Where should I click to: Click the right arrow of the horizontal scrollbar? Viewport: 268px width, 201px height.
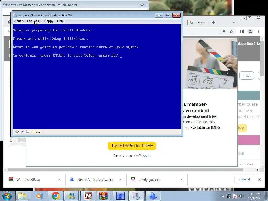[x=258, y=170]
